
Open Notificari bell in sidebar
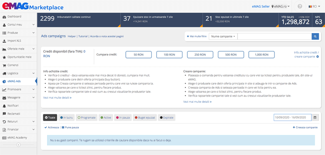(18, 106)
